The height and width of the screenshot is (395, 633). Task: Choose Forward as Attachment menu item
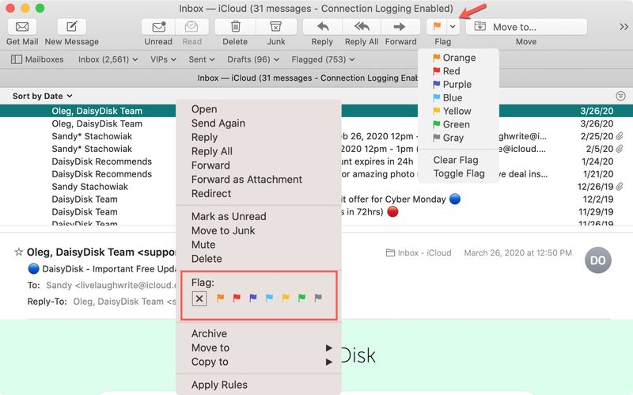tap(259, 180)
